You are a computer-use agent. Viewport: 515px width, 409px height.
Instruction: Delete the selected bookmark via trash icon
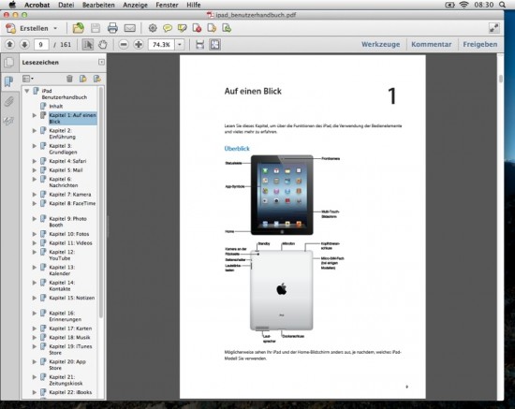pos(69,79)
